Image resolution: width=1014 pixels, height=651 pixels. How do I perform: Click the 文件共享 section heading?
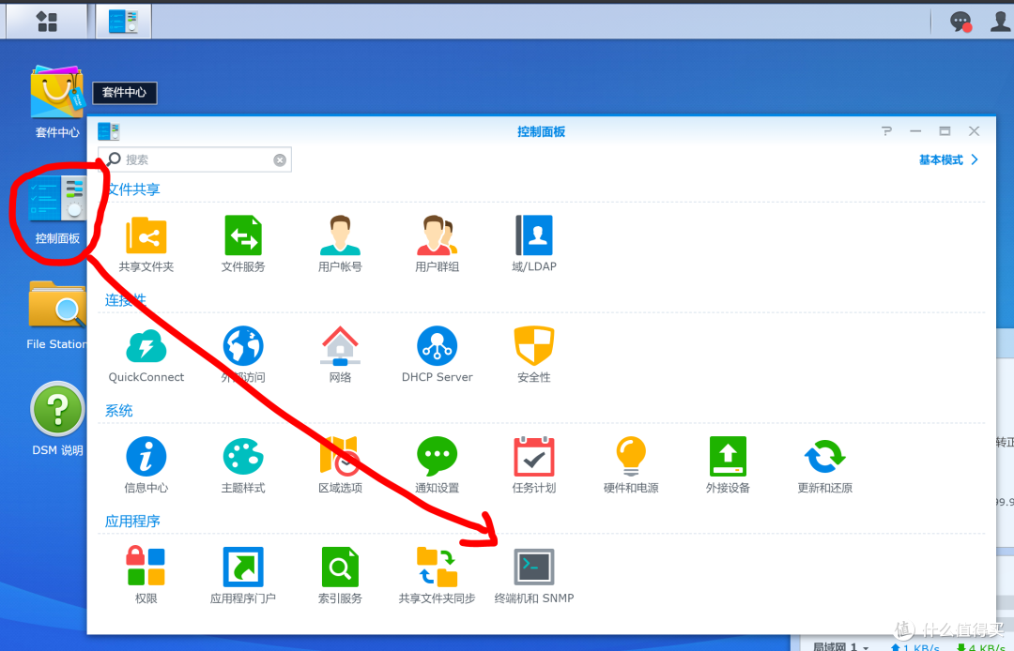pos(133,189)
